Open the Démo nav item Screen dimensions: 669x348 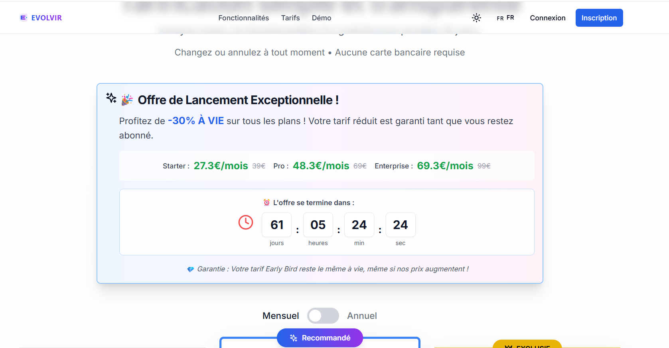(x=322, y=18)
